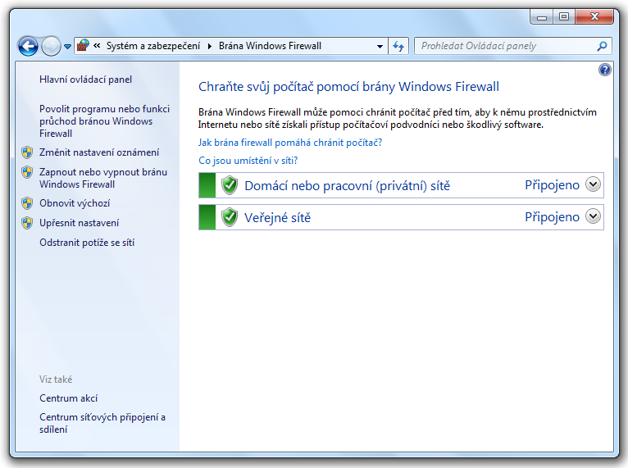
Task: Close the Windows Firewall window
Action: pos(594,17)
